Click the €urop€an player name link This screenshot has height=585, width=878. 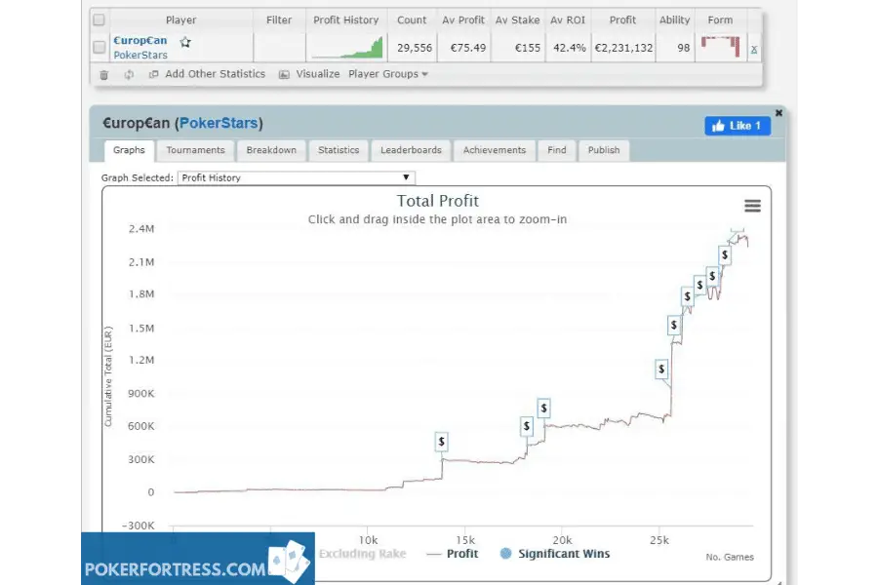click(140, 40)
